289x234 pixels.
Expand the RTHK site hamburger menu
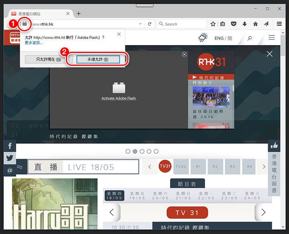[272, 38]
